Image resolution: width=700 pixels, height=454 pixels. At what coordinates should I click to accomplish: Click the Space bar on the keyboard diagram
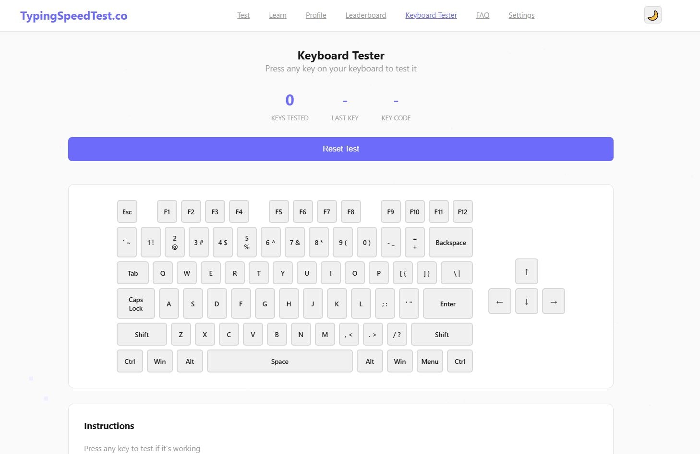280,361
